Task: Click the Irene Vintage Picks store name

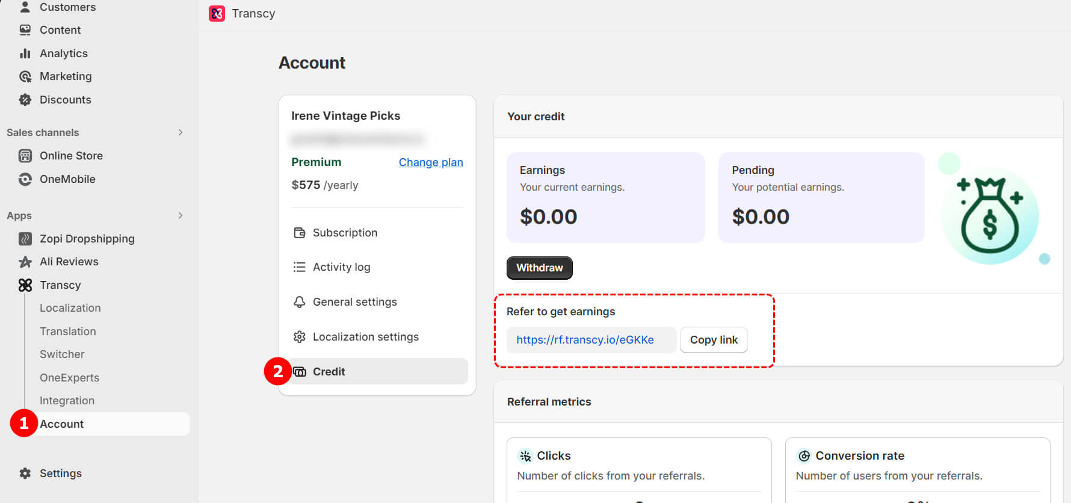Action: (346, 116)
